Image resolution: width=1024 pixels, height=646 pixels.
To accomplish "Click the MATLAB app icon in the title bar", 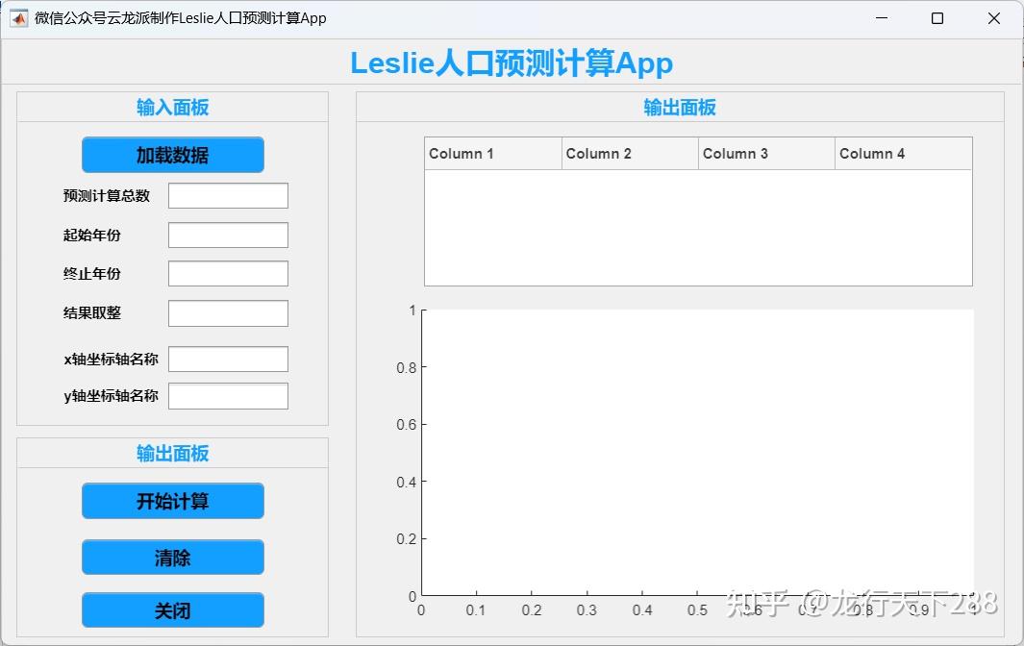I will pos(18,17).
